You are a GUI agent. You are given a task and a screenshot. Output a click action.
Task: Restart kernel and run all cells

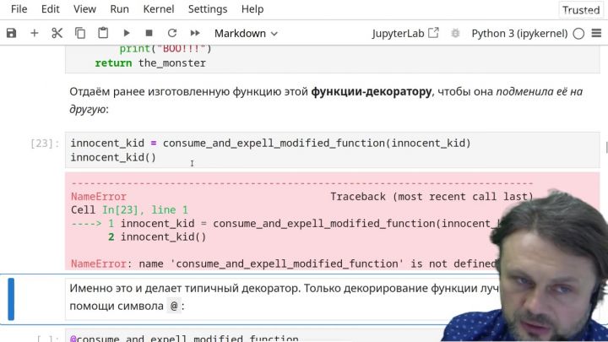[195, 33]
